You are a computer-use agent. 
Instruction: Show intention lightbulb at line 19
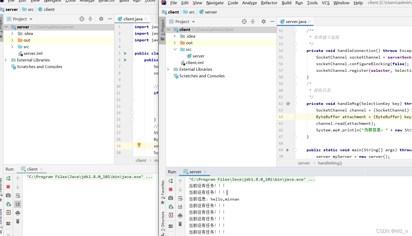pyautogui.click(x=139, y=145)
